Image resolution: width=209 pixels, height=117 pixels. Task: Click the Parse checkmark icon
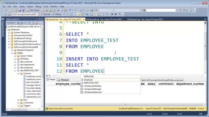pyautogui.click(x=68, y=14)
